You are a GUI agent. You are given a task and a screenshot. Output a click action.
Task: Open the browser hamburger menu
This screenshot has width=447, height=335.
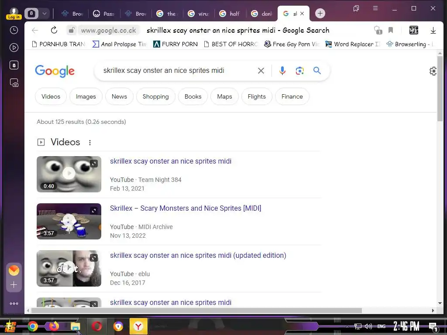tap(375, 8)
